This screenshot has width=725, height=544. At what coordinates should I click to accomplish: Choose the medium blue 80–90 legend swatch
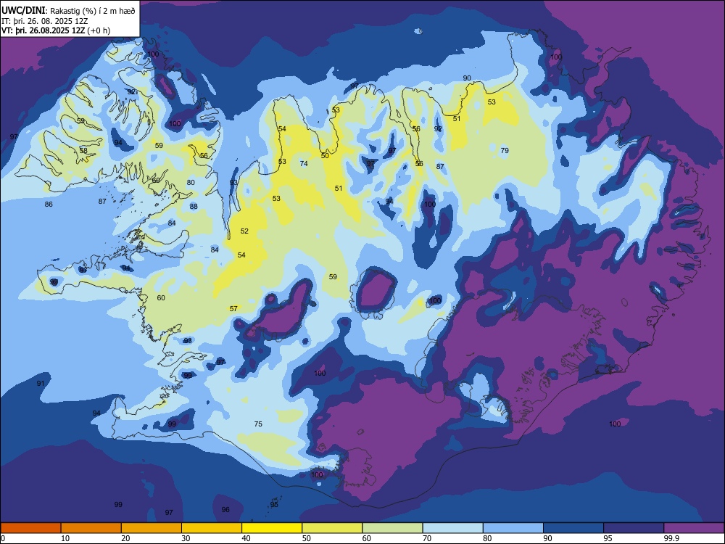point(513,528)
